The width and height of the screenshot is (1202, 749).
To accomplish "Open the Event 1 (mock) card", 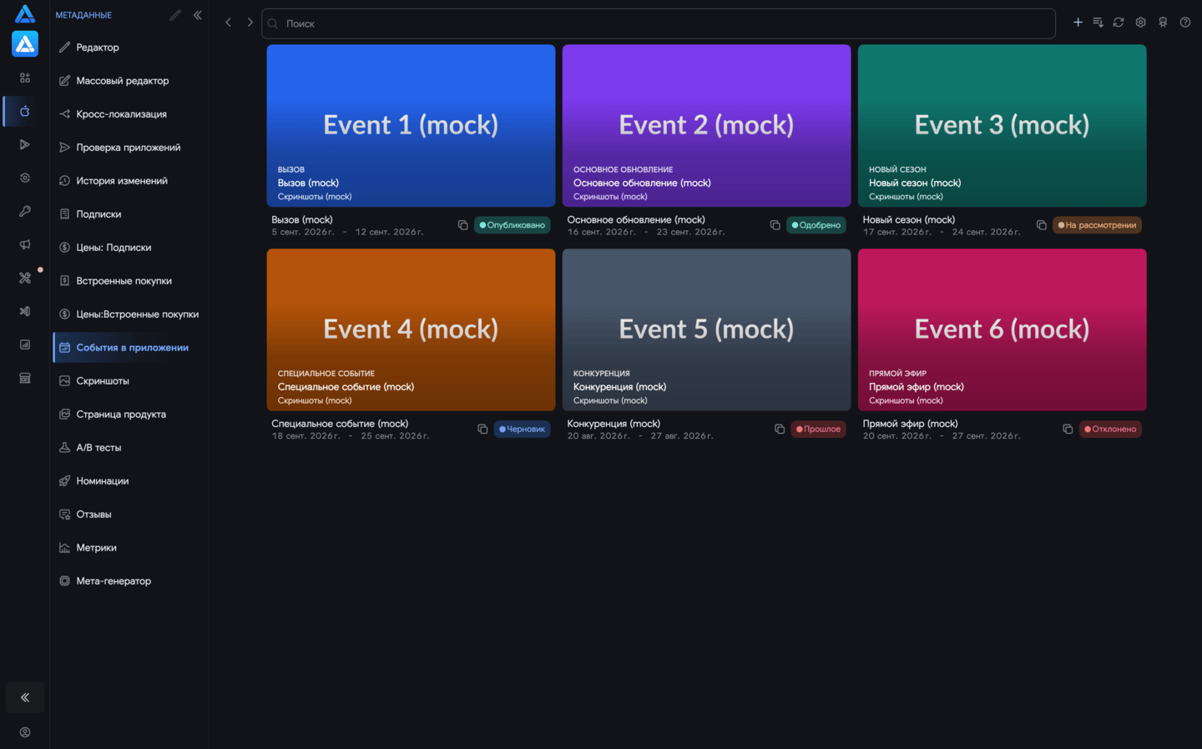I will pos(411,126).
